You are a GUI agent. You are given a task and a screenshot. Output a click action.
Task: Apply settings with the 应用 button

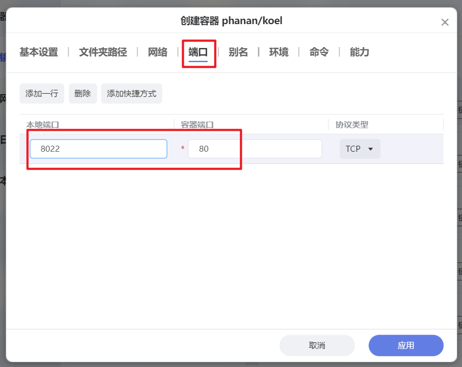click(x=406, y=345)
